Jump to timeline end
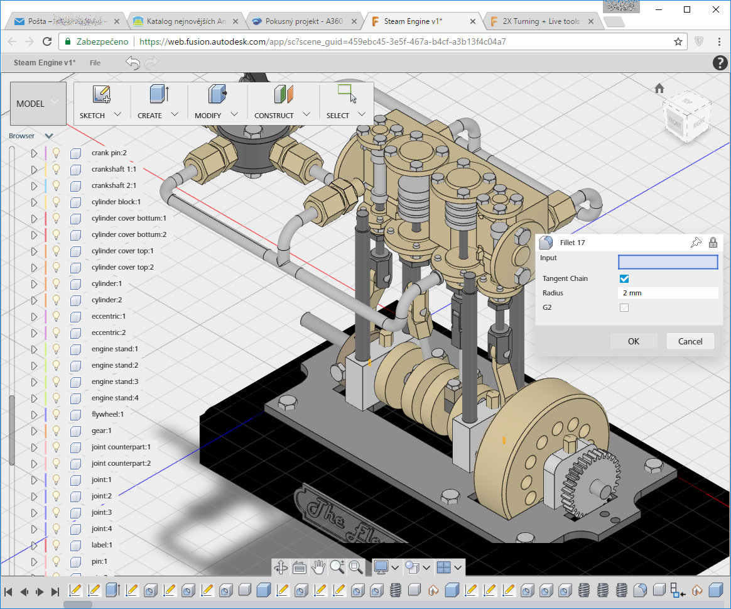Image resolution: width=731 pixels, height=609 pixels. 55,592
